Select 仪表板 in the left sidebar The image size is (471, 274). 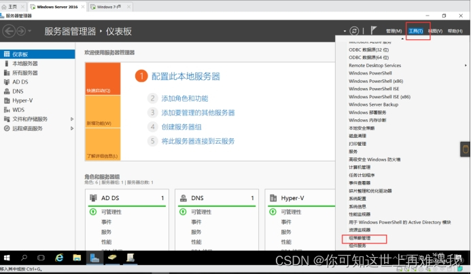click(x=37, y=54)
